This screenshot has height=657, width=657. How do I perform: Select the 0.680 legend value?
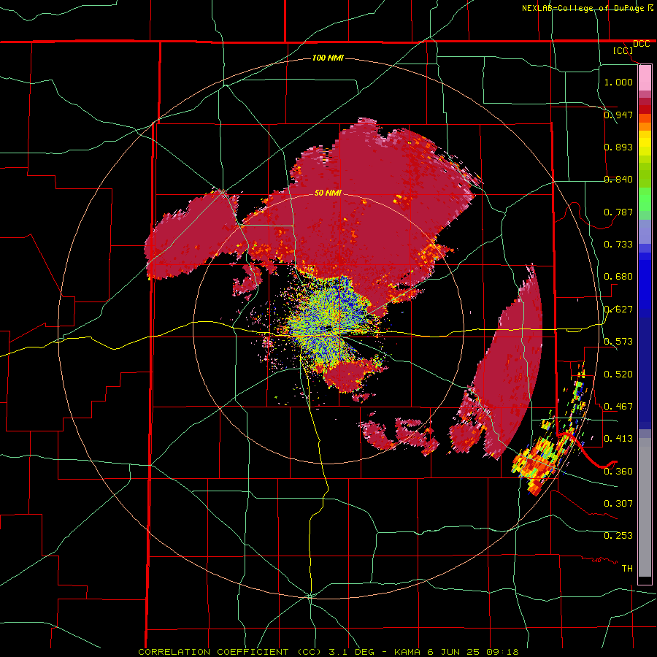(618, 276)
